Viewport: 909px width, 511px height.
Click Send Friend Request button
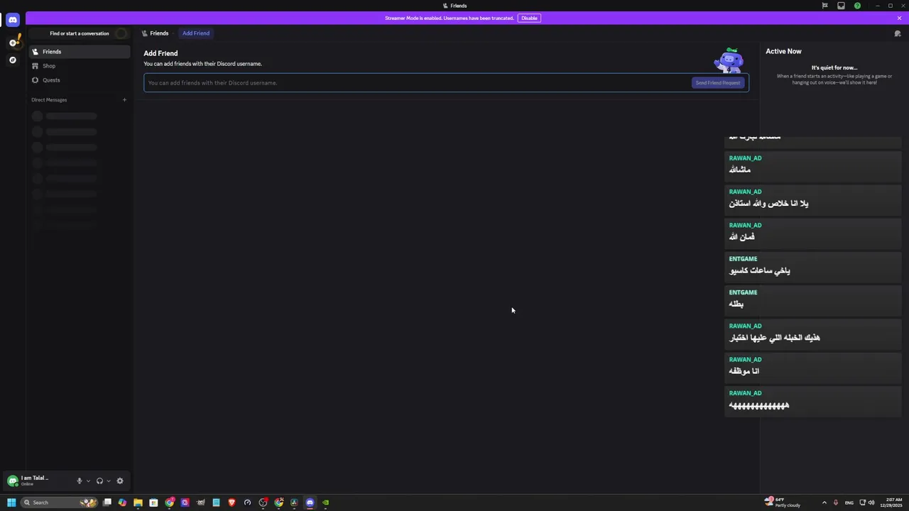pos(718,83)
